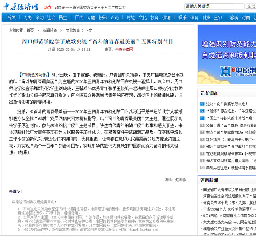Click the 编辑：赵国喜 editor credit
Viewport: 256px width, 241px height.
[x=175, y=180]
